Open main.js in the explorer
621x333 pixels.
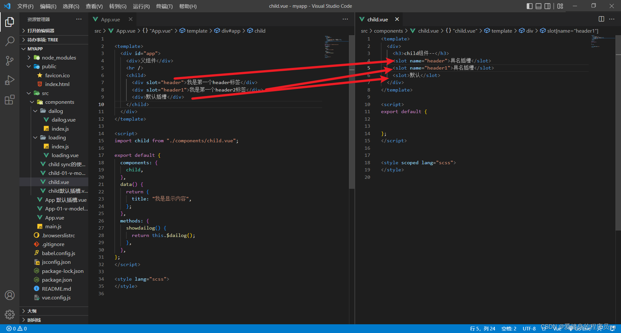pyautogui.click(x=54, y=226)
